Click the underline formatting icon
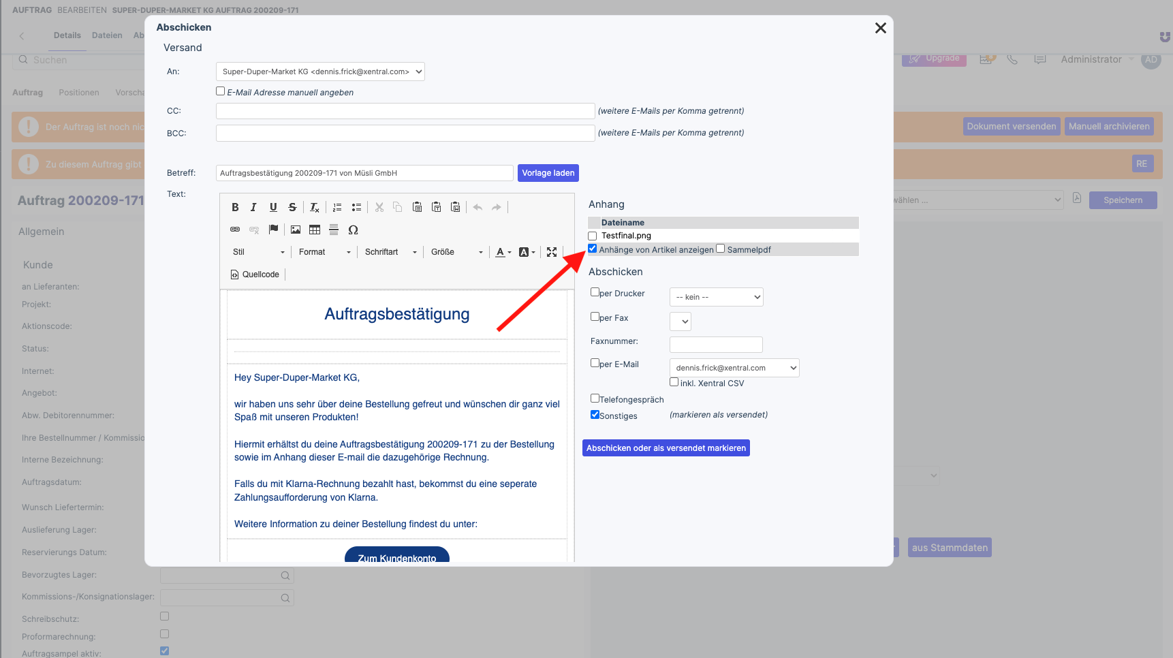Viewport: 1173px width, 658px height. click(273, 207)
